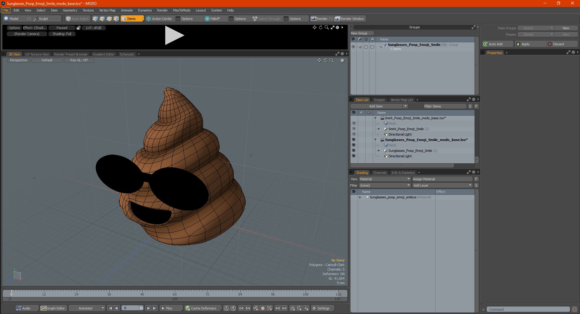Image resolution: width=580 pixels, height=314 pixels.
Task: Start the preview render play triangle
Action: (174, 35)
